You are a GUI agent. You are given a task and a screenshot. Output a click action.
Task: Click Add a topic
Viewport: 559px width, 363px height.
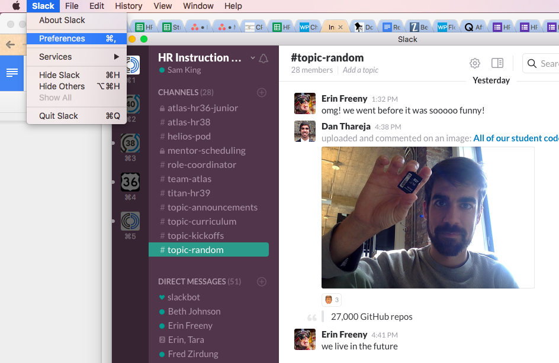361,70
